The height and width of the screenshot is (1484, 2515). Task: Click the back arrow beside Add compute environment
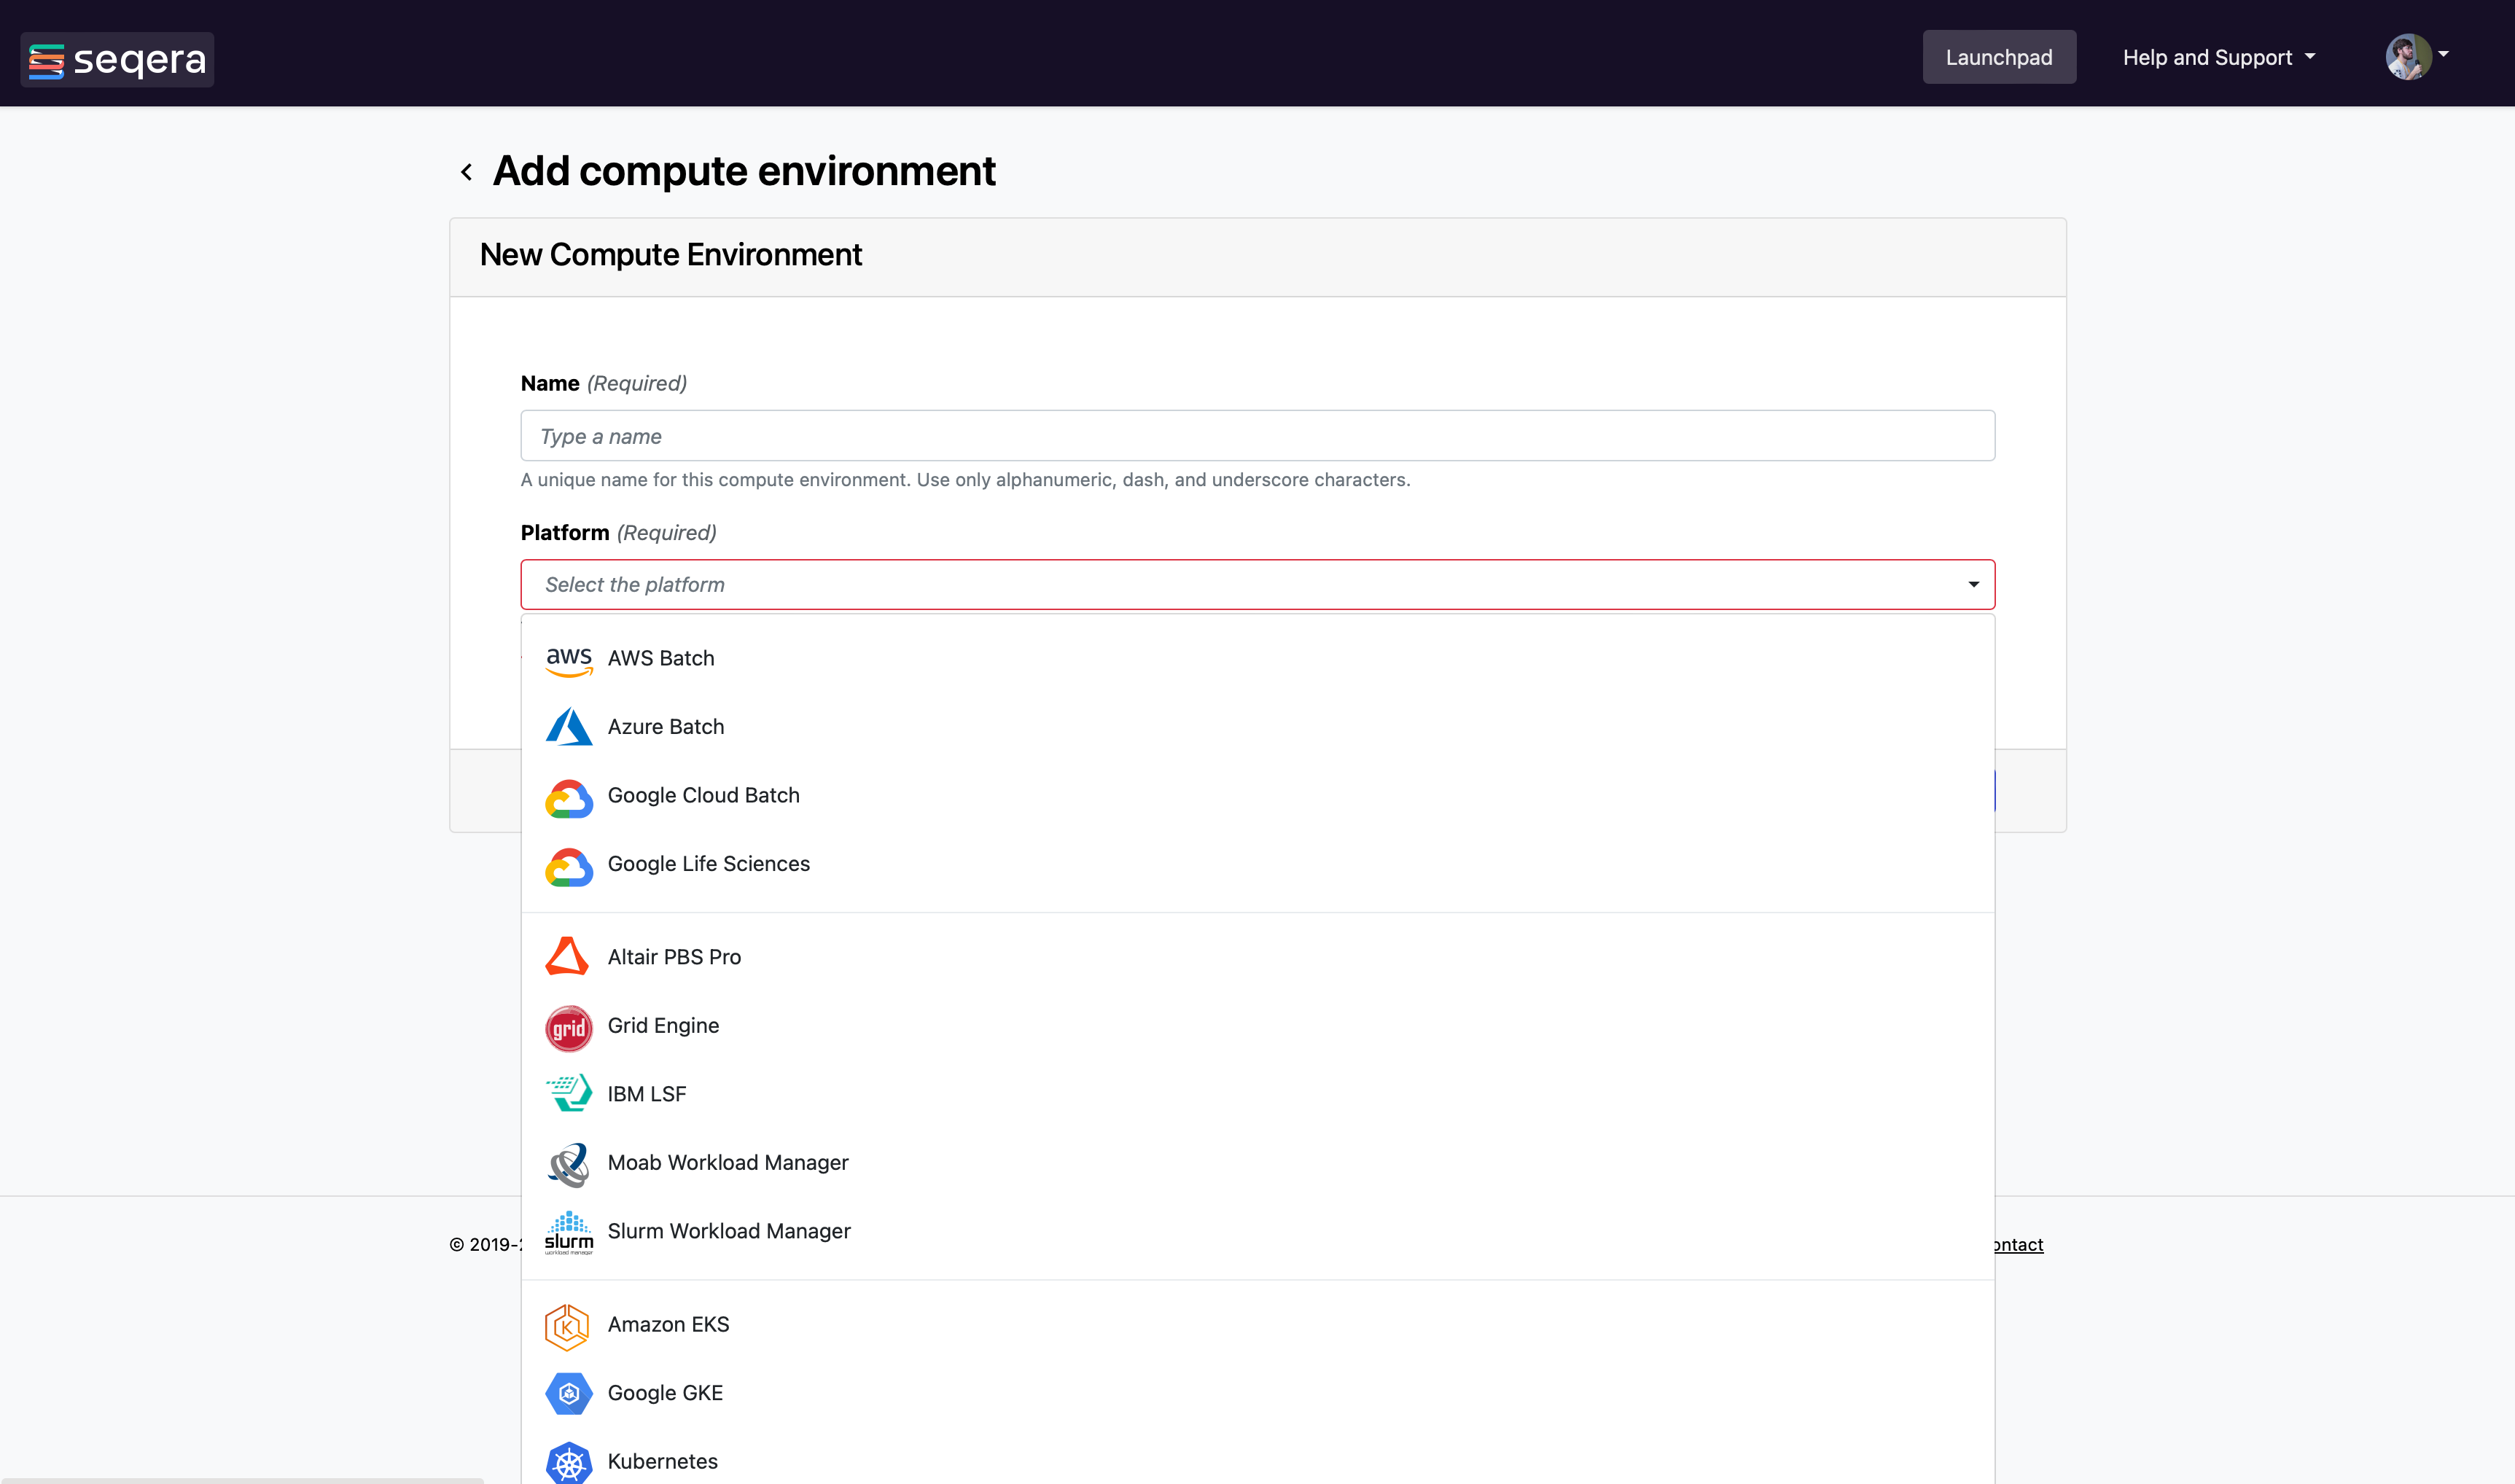coord(466,171)
